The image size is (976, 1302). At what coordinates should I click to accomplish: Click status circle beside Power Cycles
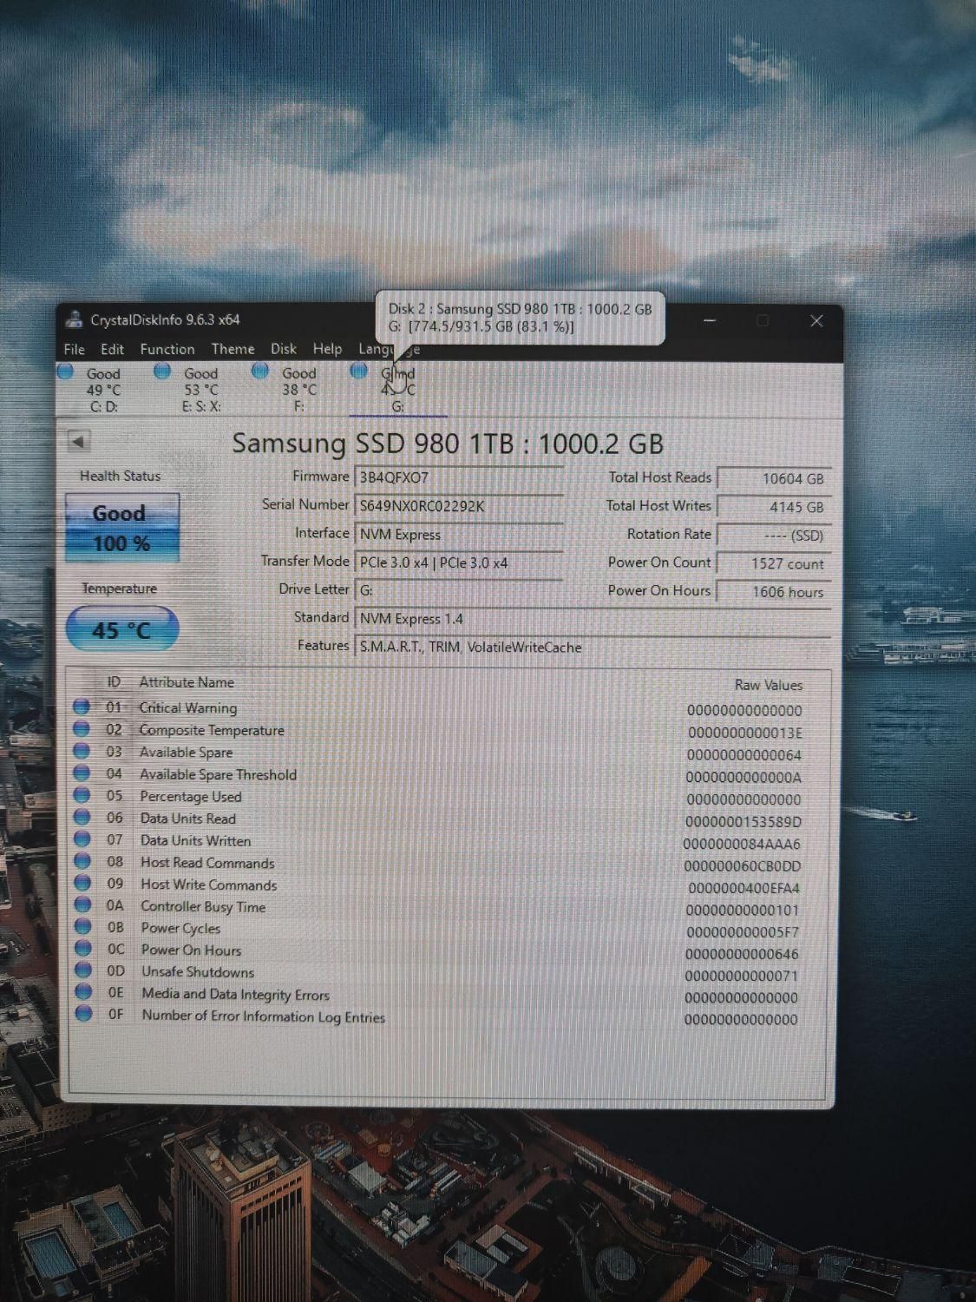(82, 926)
